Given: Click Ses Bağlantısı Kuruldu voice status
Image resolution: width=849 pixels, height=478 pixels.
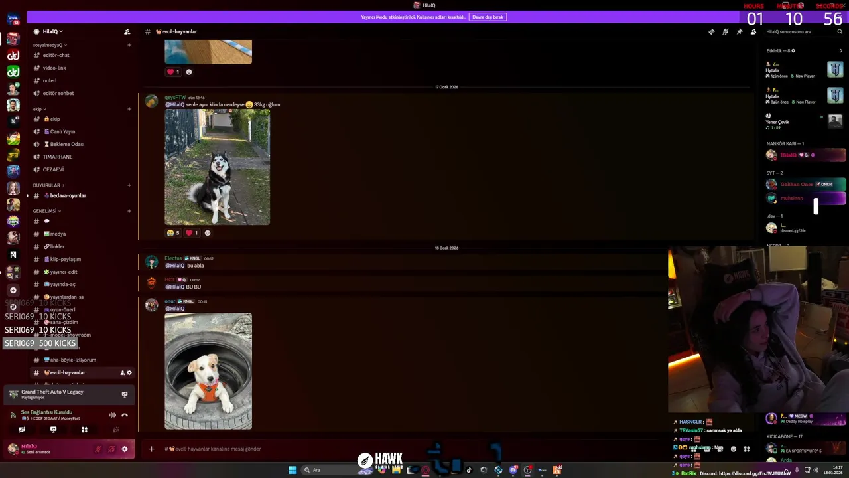Looking at the screenshot, I should [46, 412].
